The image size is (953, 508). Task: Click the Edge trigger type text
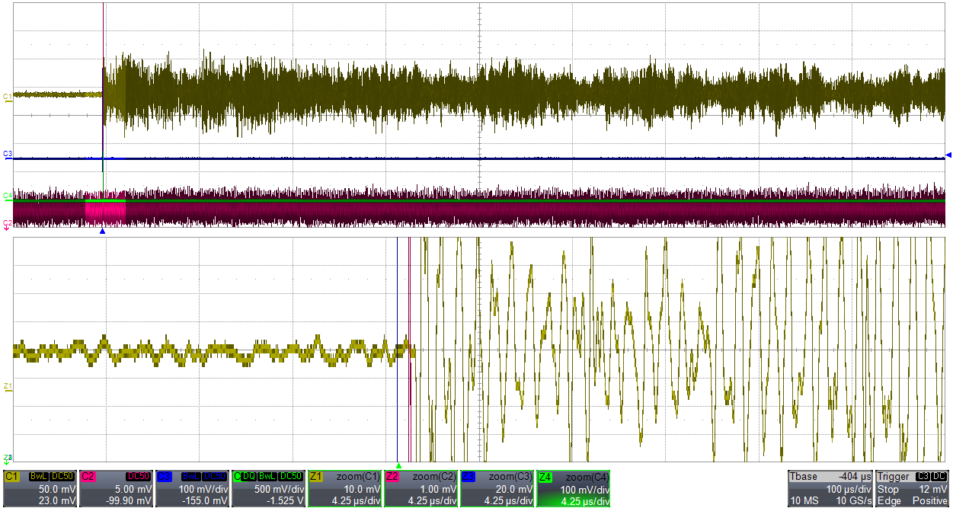(x=890, y=500)
